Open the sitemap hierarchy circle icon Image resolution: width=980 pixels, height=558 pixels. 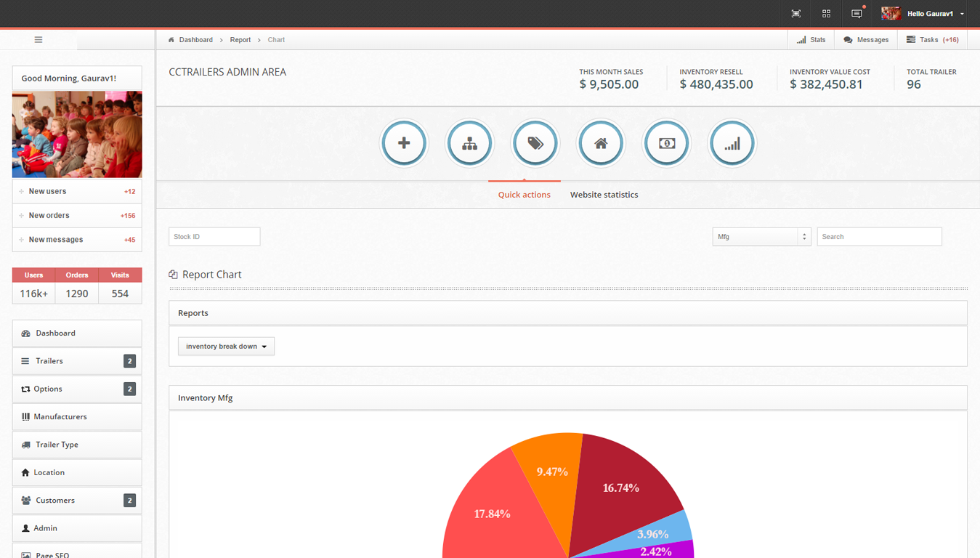[470, 143]
